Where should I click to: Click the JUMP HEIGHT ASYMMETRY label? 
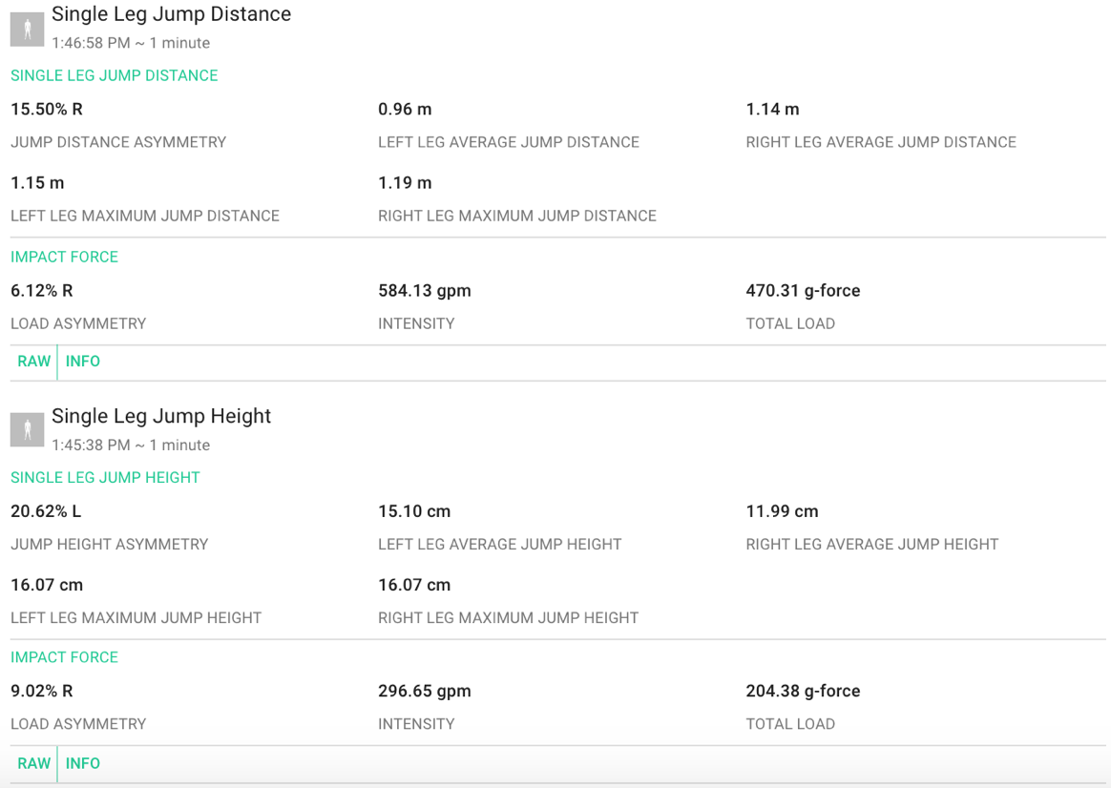(109, 545)
